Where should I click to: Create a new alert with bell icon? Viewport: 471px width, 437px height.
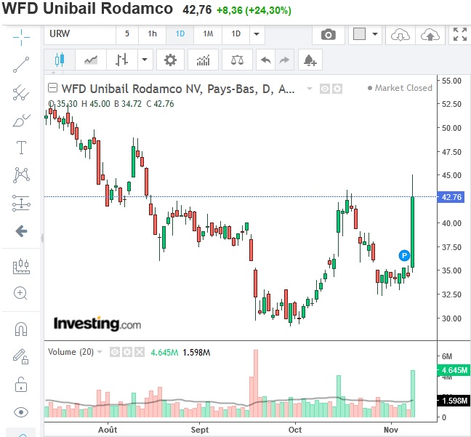pos(310,60)
